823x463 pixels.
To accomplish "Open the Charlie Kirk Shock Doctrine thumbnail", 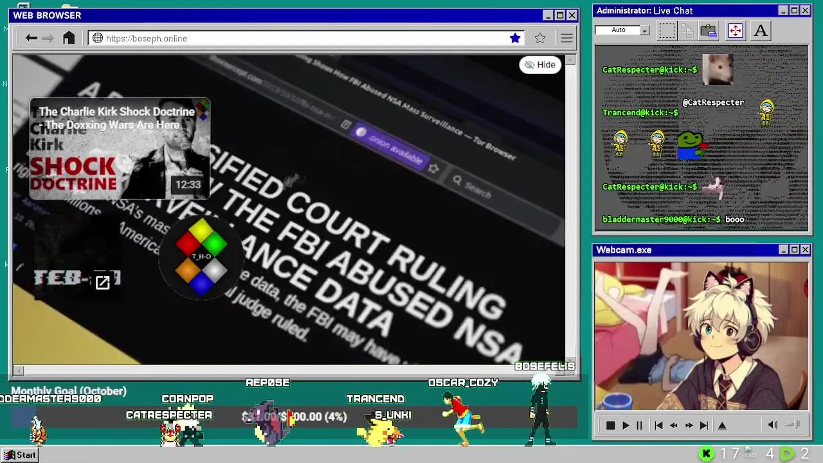I will 120,149.
